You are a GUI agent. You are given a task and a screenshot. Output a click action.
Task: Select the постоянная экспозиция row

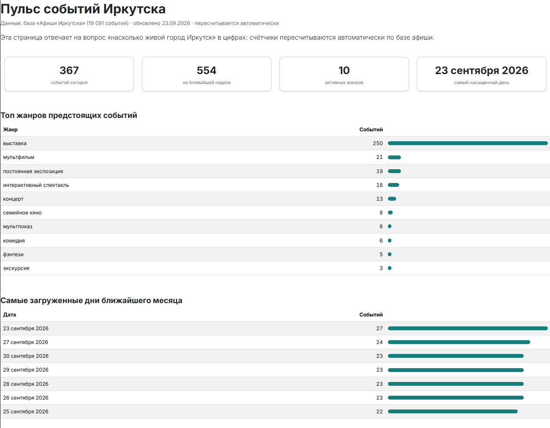tap(275, 171)
